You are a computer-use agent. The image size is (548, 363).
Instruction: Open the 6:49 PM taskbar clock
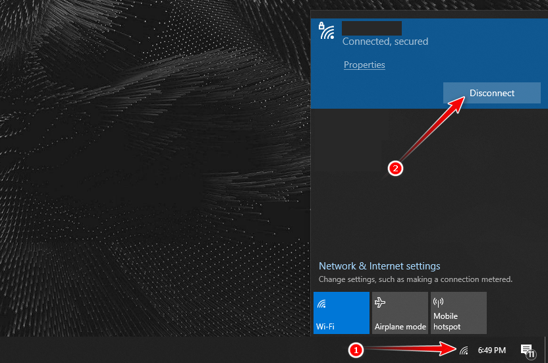point(492,350)
